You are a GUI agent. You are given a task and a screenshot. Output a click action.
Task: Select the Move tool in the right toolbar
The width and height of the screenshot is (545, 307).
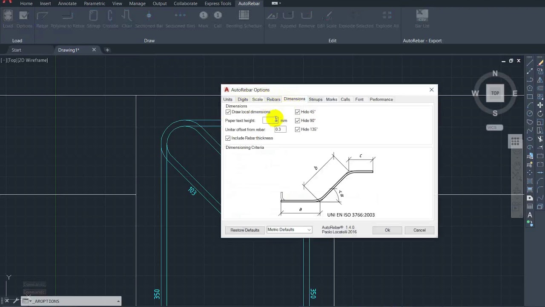(x=540, y=105)
